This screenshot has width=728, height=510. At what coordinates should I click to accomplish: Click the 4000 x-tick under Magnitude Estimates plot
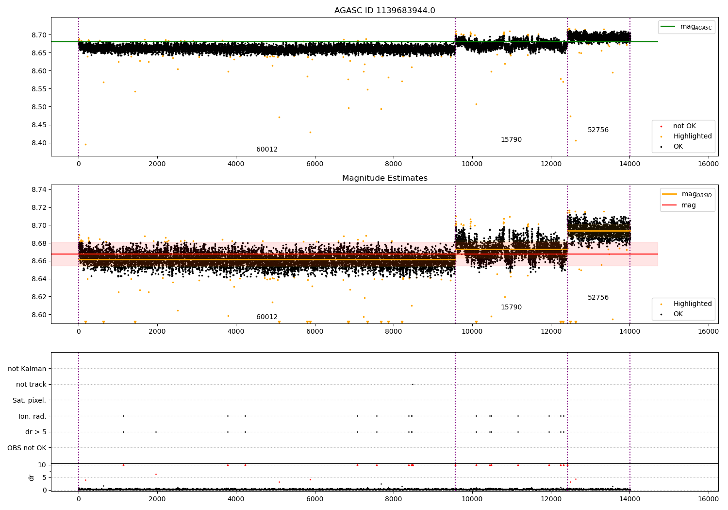(236, 332)
